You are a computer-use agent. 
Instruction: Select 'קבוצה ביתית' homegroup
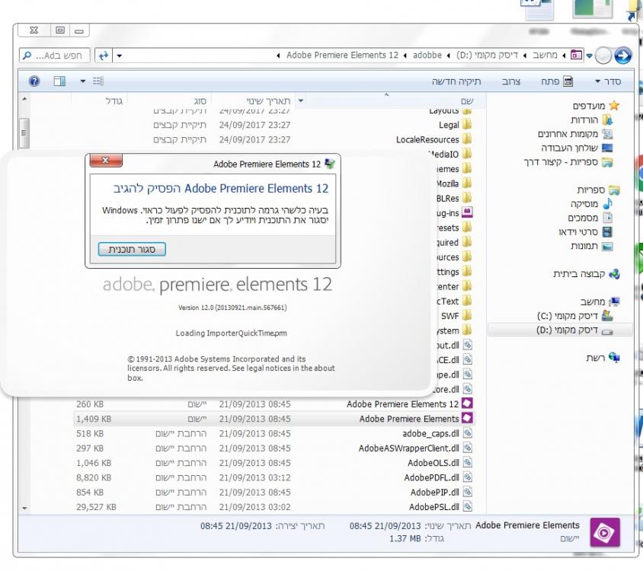pyautogui.click(x=578, y=274)
